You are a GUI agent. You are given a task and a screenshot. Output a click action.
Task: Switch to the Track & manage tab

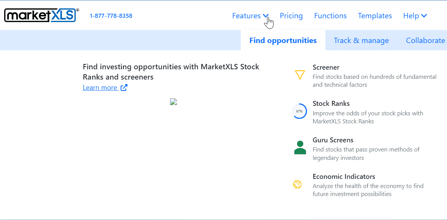[361, 40]
